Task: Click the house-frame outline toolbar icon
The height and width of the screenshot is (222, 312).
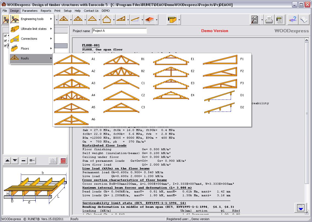Action: [x=107, y=19]
